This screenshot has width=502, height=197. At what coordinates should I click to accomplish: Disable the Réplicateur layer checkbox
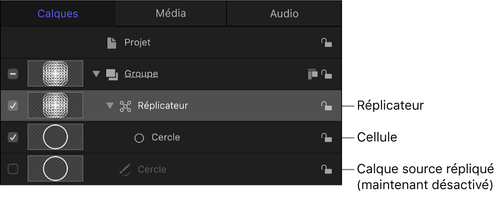[13, 106]
